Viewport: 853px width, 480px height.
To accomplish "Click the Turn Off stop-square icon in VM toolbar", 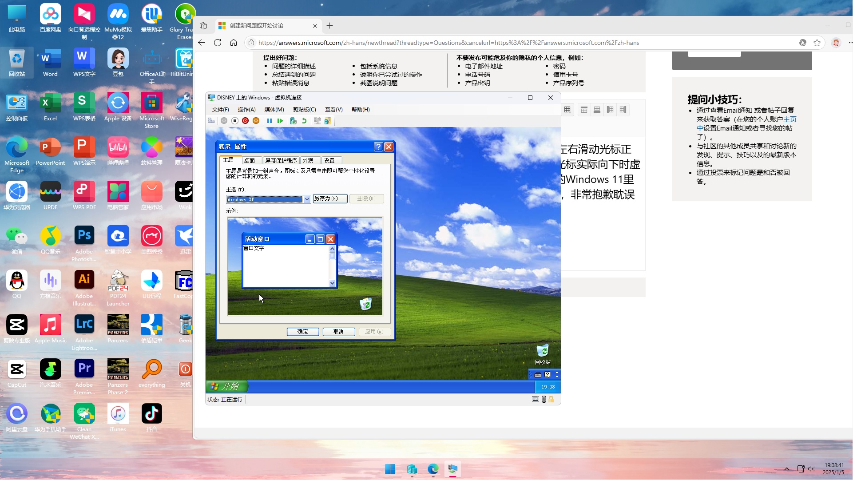I will 235,121.
